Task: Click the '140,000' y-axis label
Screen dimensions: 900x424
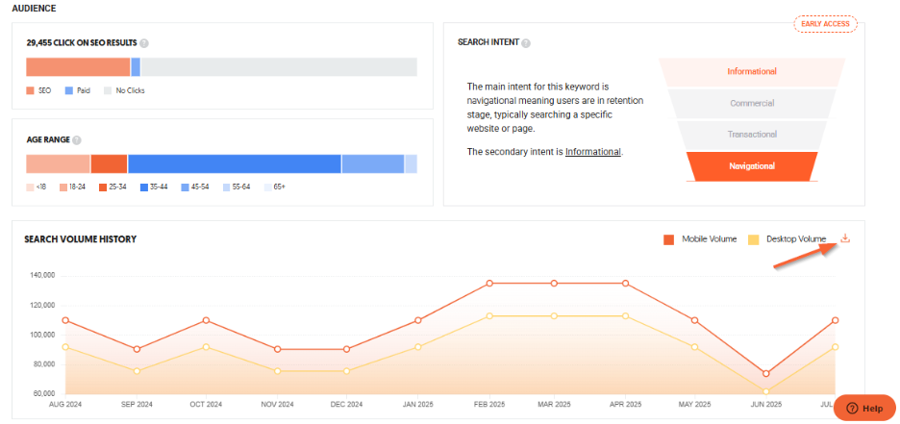Action: [42, 275]
